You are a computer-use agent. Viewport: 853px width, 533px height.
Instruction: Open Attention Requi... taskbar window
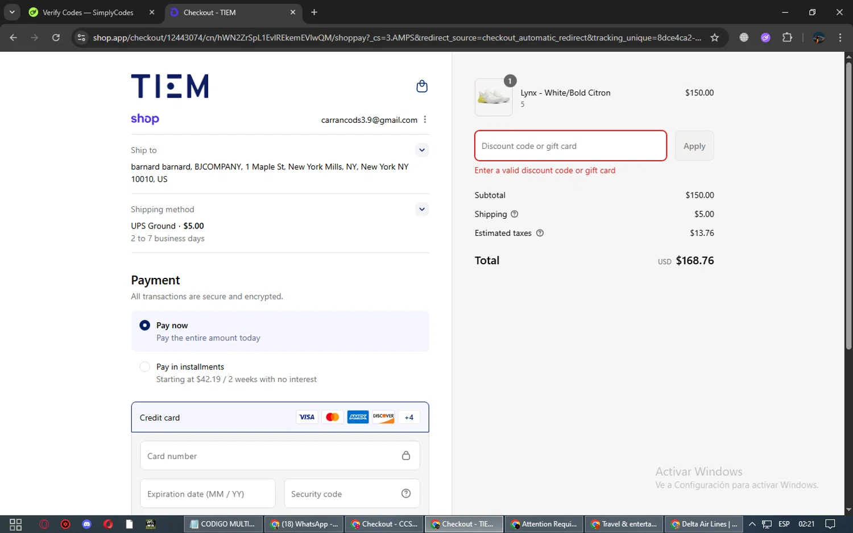[x=544, y=524]
